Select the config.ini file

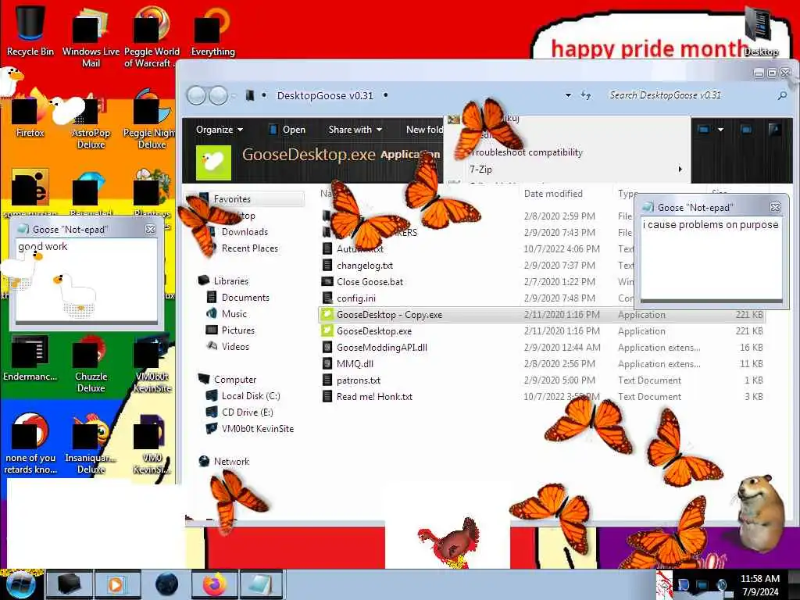point(355,298)
